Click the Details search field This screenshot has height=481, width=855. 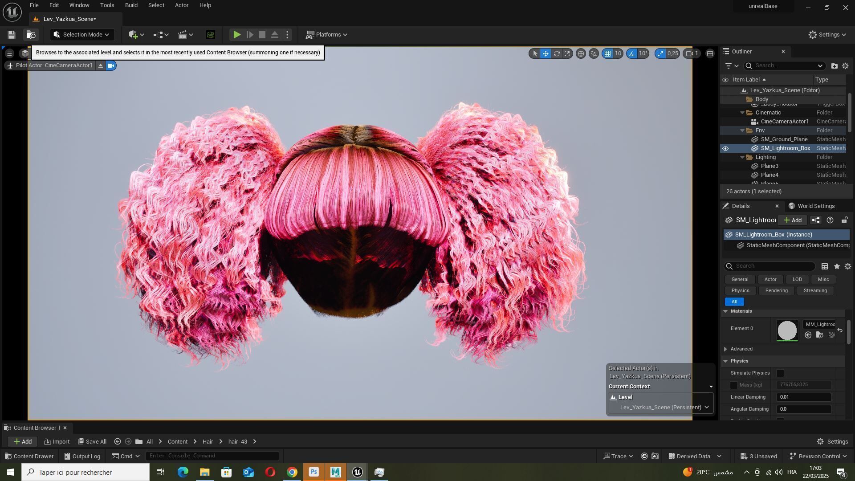click(x=769, y=266)
